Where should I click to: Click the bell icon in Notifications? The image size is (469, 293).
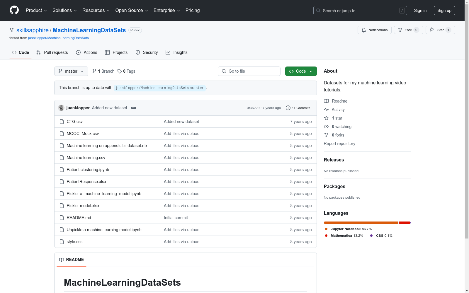pyautogui.click(x=364, y=30)
